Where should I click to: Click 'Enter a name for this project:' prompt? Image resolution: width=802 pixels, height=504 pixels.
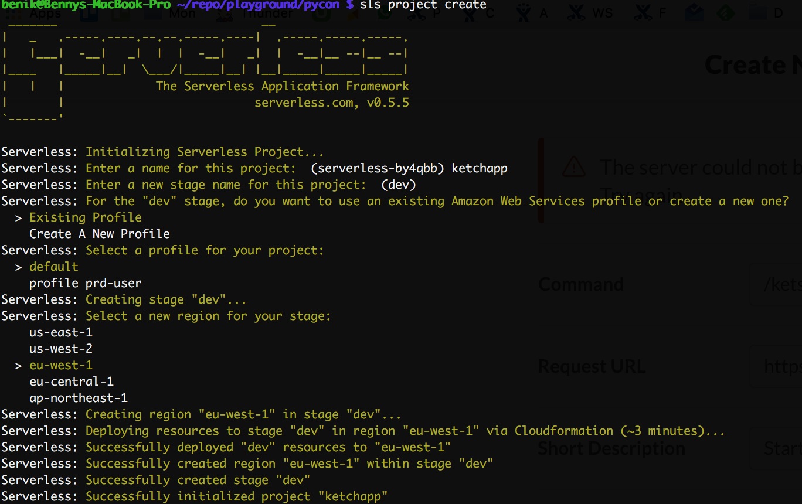click(191, 168)
